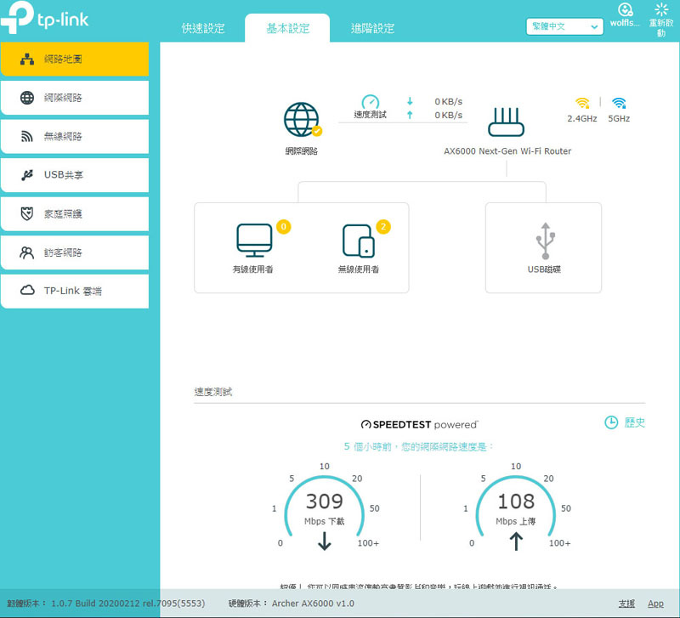Click the AX6000 Next-Gen Wi-Fi Router label
Viewport: 680px width, 618px height.
pyautogui.click(x=507, y=151)
